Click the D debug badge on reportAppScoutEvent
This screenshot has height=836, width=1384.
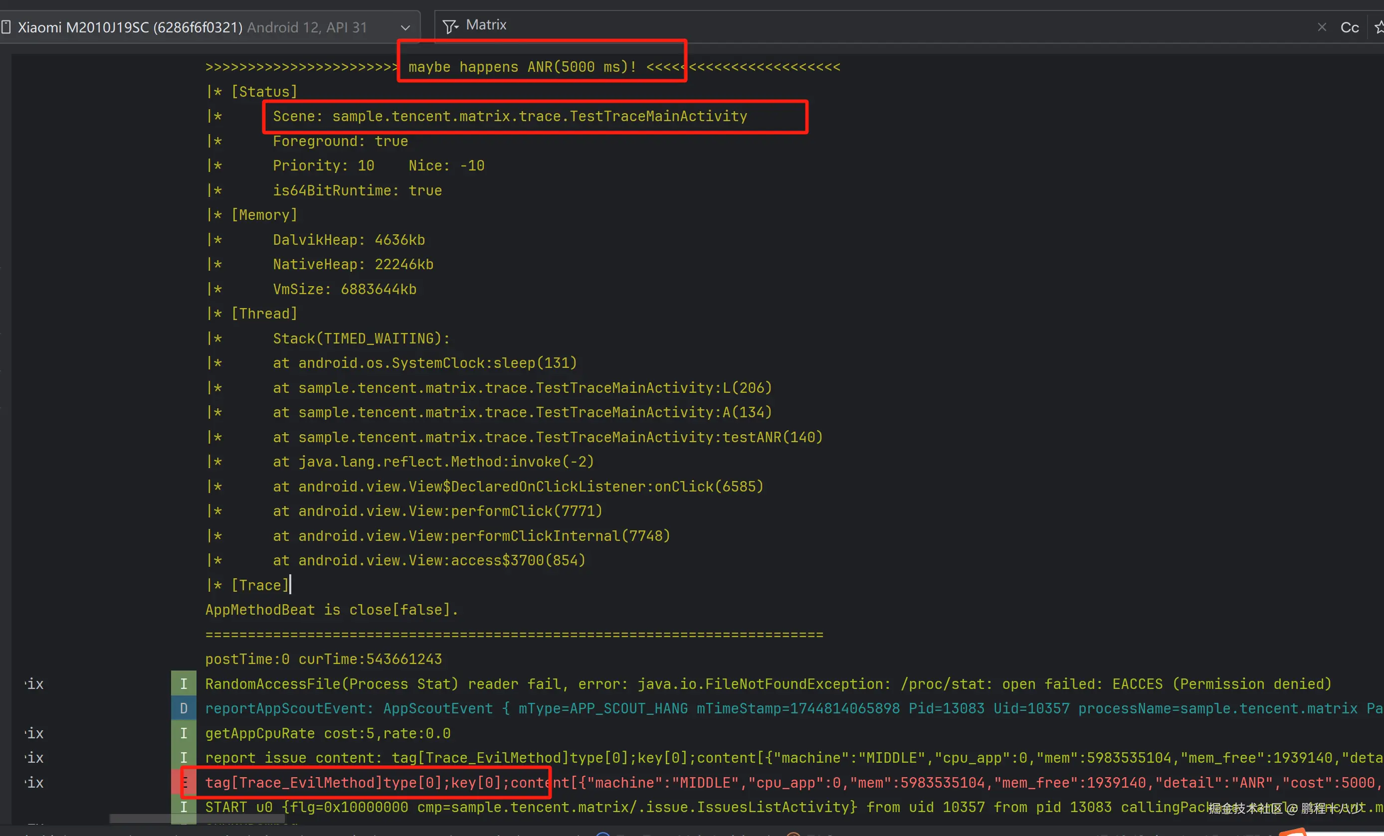184,708
